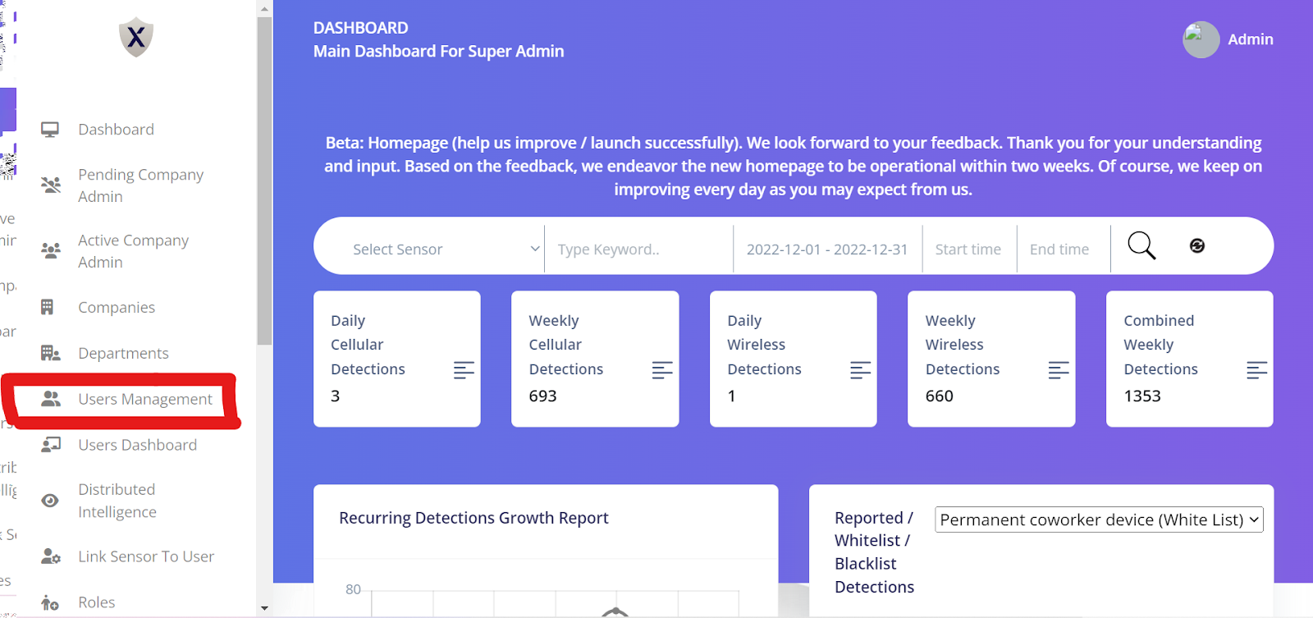
Task: Click the Admin username label
Action: click(1251, 39)
